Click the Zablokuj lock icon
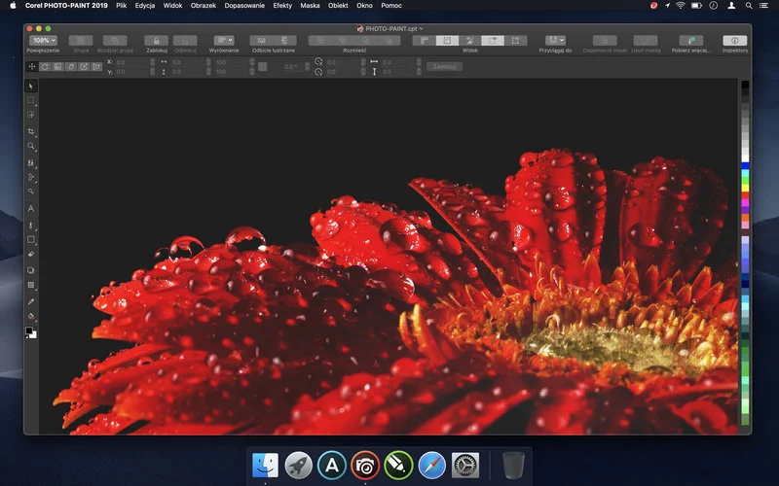Viewport: 779px width, 486px height. point(157,40)
